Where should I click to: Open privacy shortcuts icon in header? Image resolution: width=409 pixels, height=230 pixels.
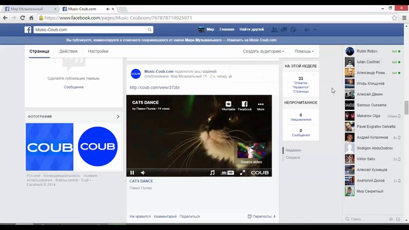(307, 30)
